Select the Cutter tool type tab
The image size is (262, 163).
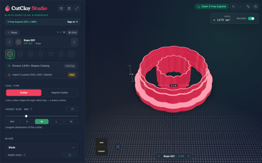click(24, 93)
